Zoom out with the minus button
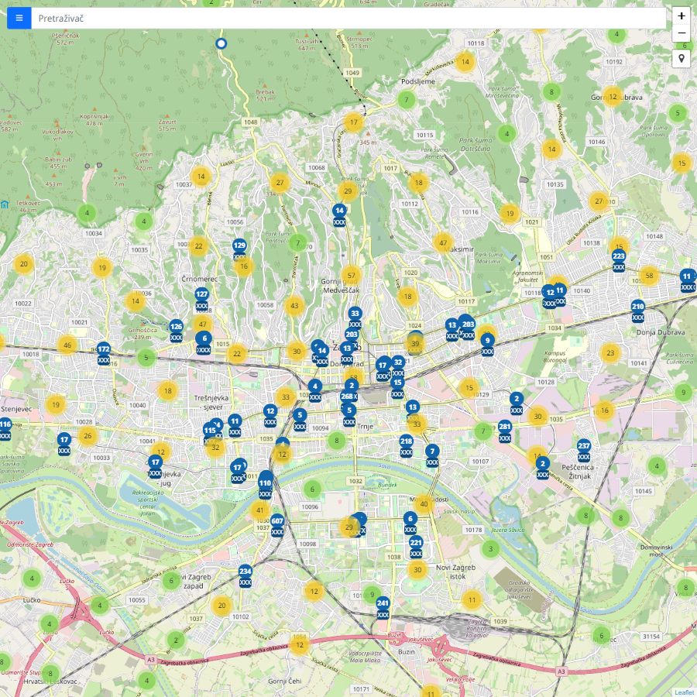This screenshot has height=697, width=697. (681, 33)
